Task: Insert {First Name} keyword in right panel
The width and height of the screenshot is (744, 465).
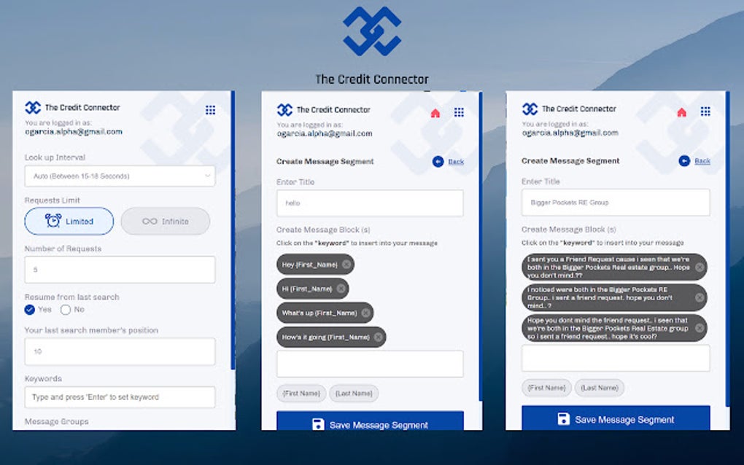Action: coord(547,388)
